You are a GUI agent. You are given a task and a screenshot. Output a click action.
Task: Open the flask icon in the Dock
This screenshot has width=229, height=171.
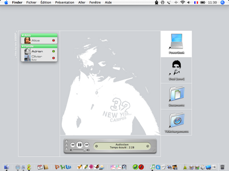[185, 167]
